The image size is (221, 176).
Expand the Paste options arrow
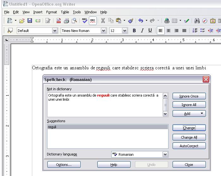point(124,21)
